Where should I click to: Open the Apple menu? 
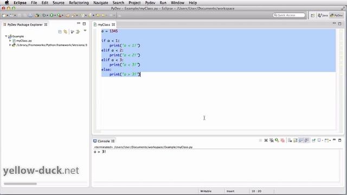7,3
